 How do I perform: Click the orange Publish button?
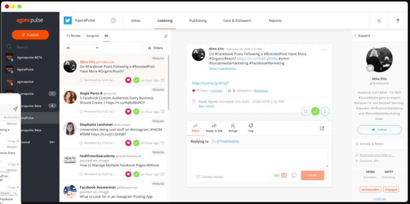pyautogui.click(x=30, y=35)
